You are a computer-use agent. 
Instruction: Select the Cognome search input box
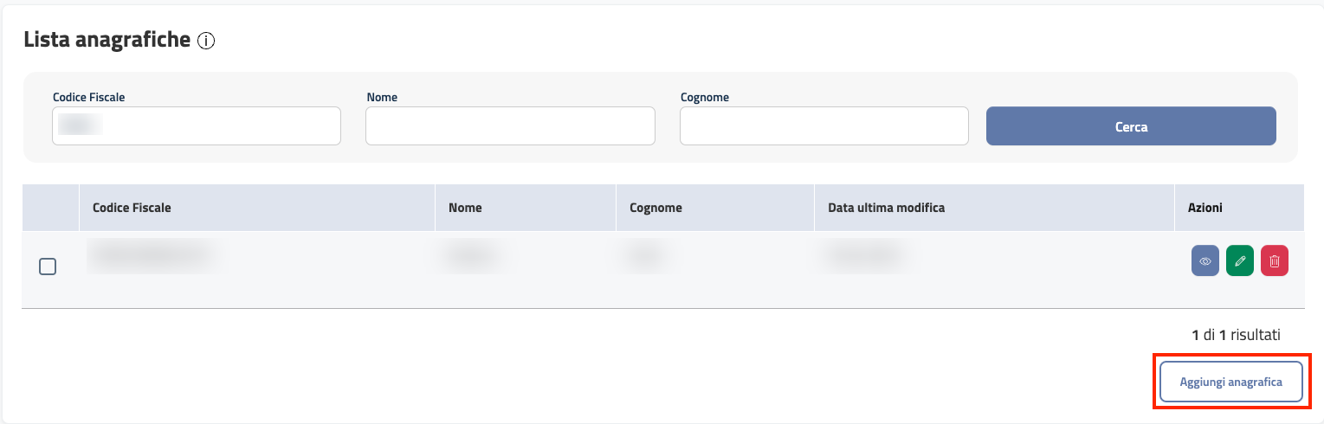(x=823, y=126)
